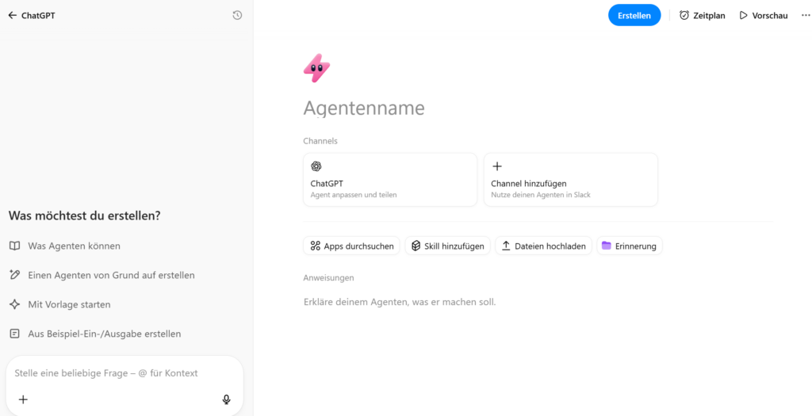The height and width of the screenshot is (416, 812).
Task: Open the three-dot more options menu
Action: tap(806, 15)
